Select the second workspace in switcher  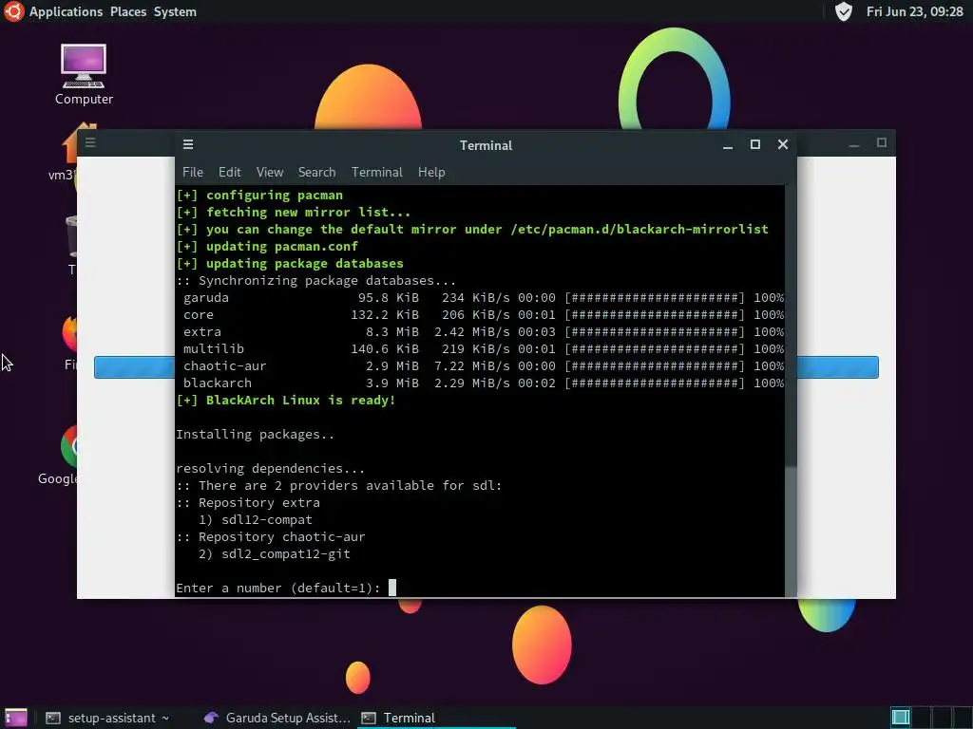(921, 718)
